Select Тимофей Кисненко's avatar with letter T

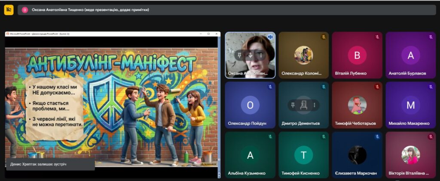click(x=303, y=155)
